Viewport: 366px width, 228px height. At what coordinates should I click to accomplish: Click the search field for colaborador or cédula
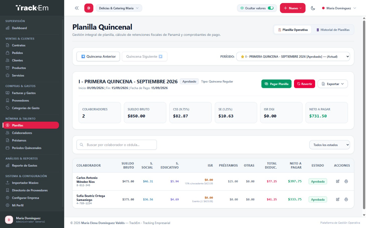tap(117, 145)
